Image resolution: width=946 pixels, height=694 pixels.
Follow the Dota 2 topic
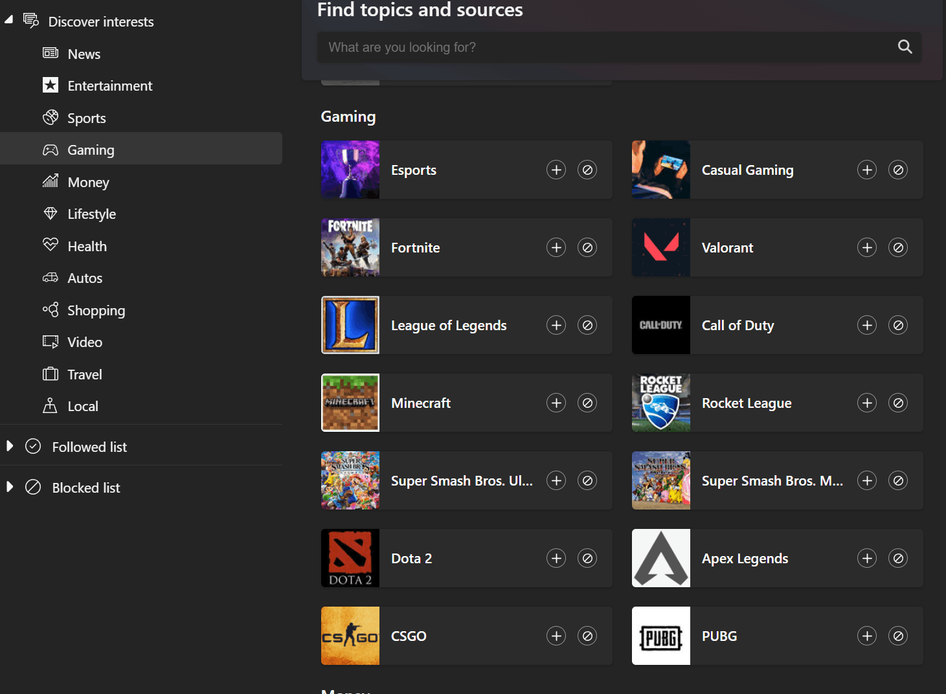pyautogui.click(x=556, y=558)
